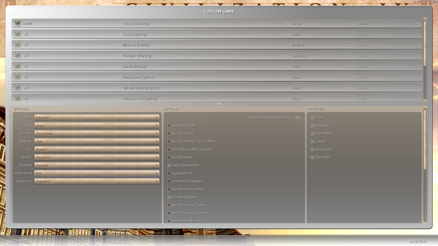
Task: Click the options panel scrollbar up arrow
Action: (425, 109)
